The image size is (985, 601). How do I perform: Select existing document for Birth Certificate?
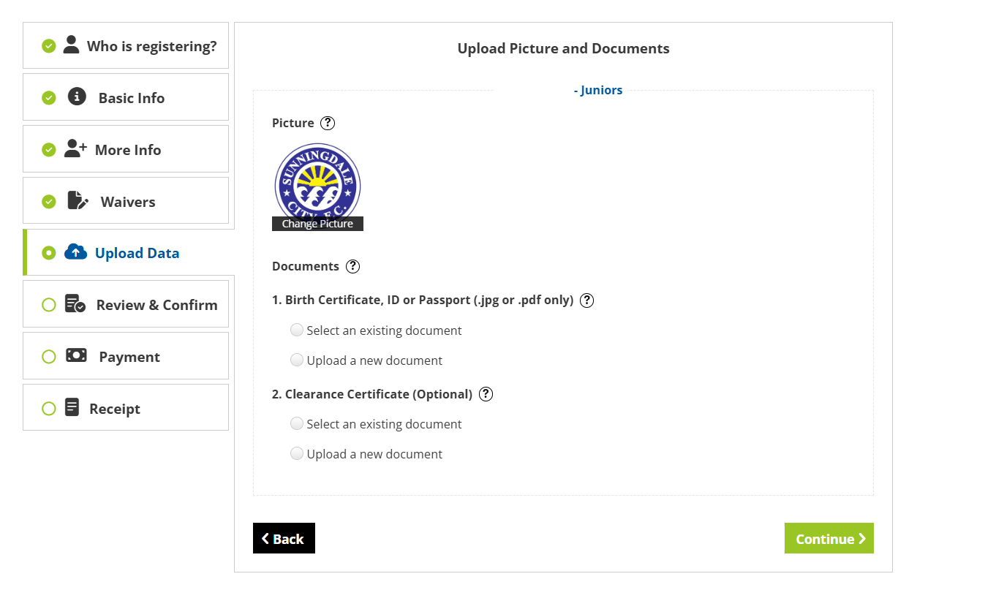(297, 330)
